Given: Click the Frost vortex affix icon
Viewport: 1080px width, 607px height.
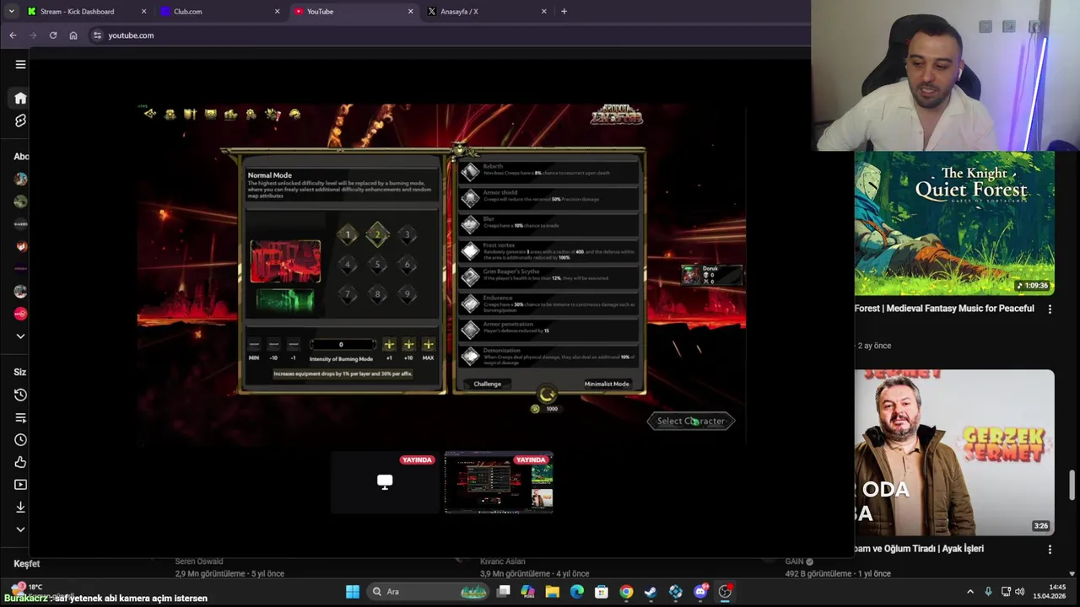Looking at the screenshot, I should [470, 251].
